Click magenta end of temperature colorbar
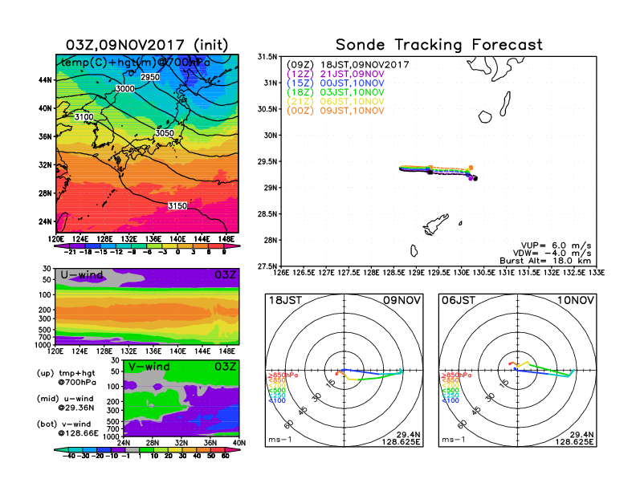 (x=232, y=246)
